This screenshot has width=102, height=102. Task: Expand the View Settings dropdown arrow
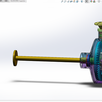[101, 1]
